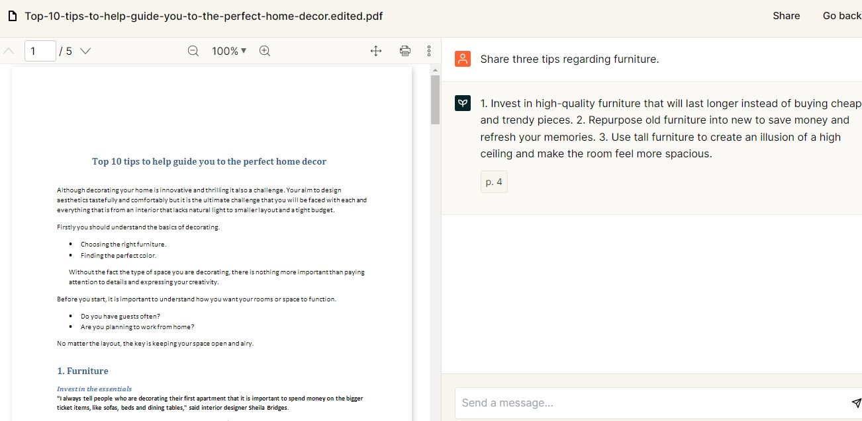
Task: Click the PDF viewer vertical scrollbar thumb
Action: (435, 99)
